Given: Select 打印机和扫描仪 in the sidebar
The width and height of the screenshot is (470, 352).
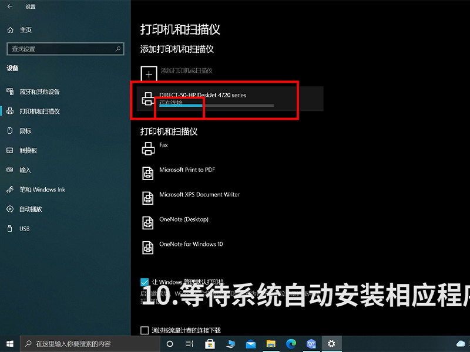Looking at the screenshot, I should click(x=39, y=111).
